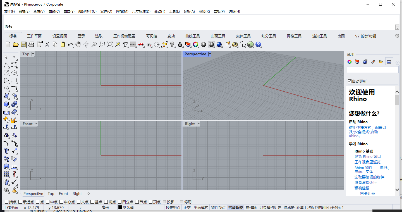Image resolution: width=402 pixels, height=212 pixels.
Task: Click the Zoom Dynamic magnifier icon
Action: tap(94, 44)
